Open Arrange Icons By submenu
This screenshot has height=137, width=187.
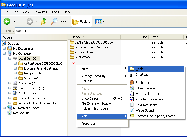pos(102,76)
